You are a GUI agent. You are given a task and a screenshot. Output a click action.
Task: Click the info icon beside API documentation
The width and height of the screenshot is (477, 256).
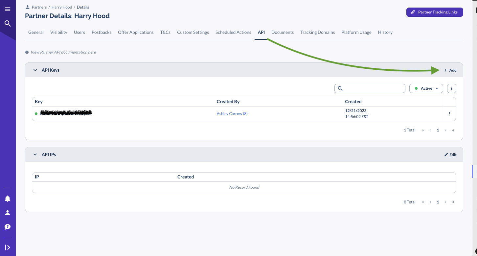27,52
